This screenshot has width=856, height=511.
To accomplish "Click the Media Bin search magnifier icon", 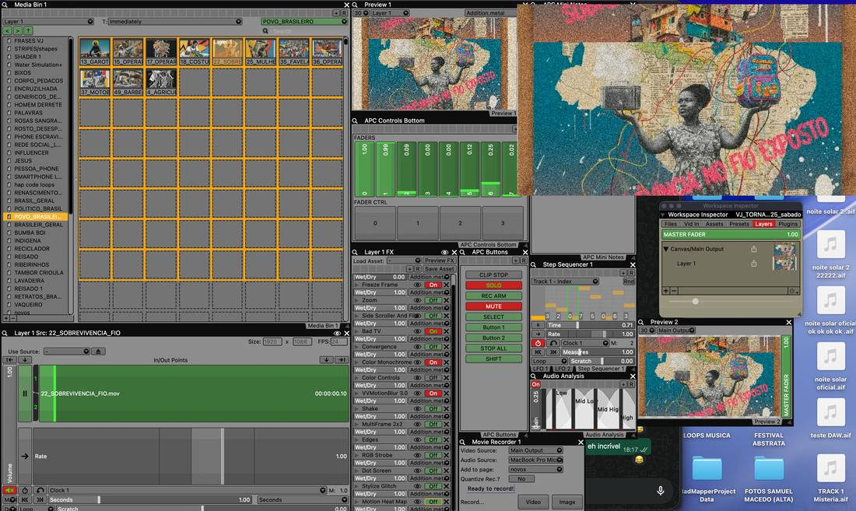I will click(x=265, y=31).
